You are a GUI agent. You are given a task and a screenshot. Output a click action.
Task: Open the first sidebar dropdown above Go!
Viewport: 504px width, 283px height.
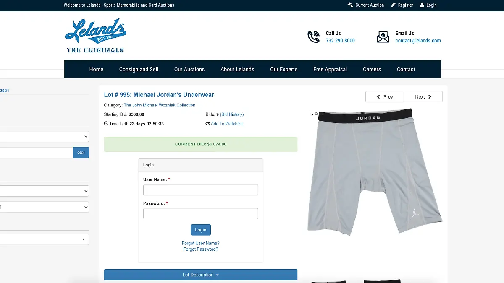(x=44, y=136)
